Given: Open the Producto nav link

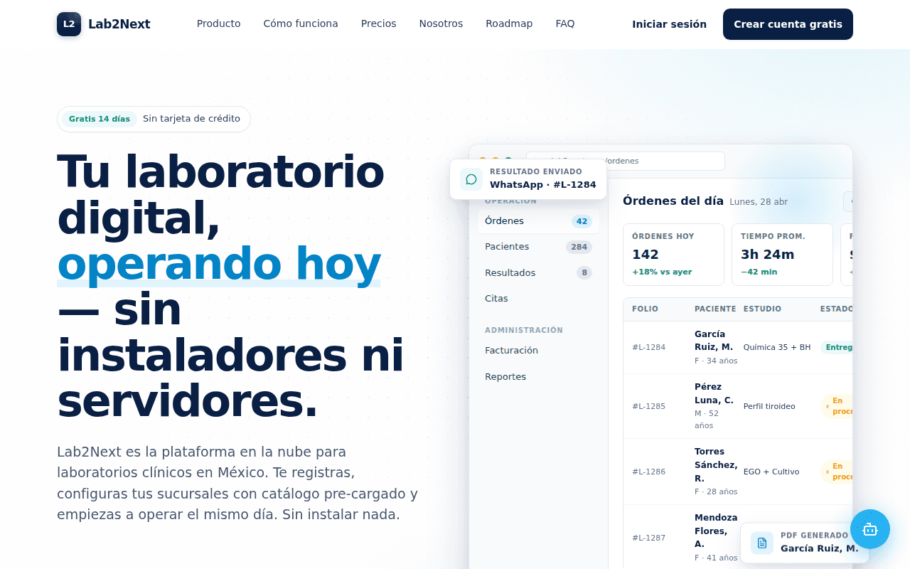Looking at the screenshot, I should point(219,23).
